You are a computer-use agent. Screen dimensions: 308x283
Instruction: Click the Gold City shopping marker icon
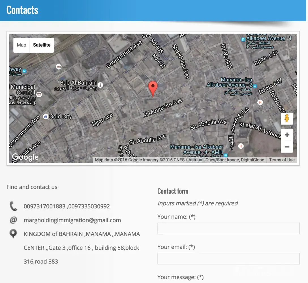point(45,117)
